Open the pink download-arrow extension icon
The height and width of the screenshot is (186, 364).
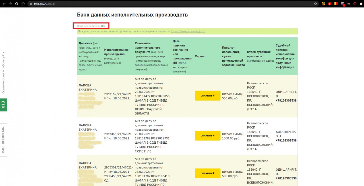pos(355,4)
